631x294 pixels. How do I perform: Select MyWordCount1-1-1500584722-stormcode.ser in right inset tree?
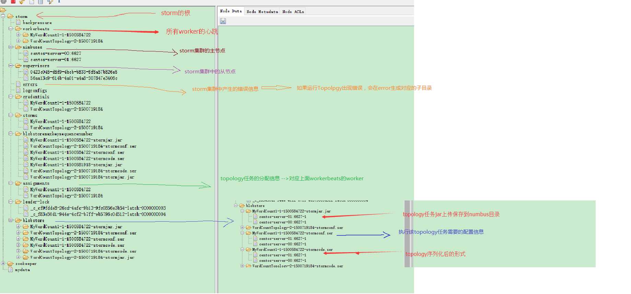[292, 250]
